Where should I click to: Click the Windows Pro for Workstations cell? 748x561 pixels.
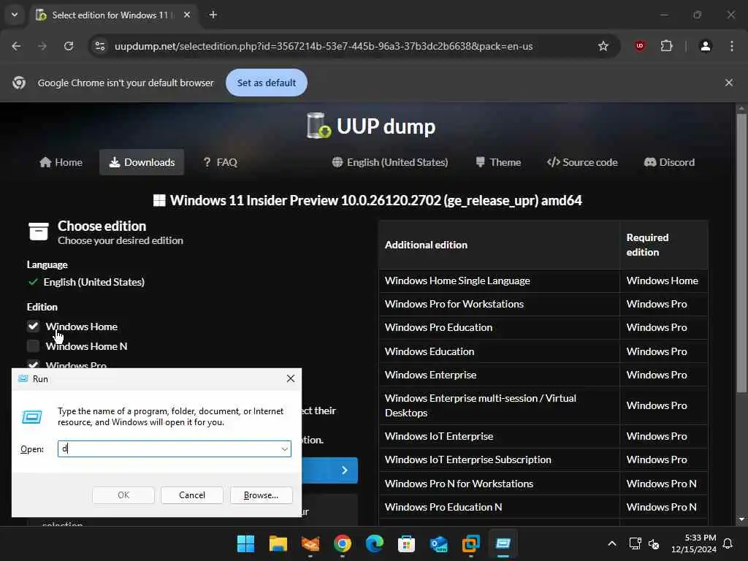click(x=500, y=304)
